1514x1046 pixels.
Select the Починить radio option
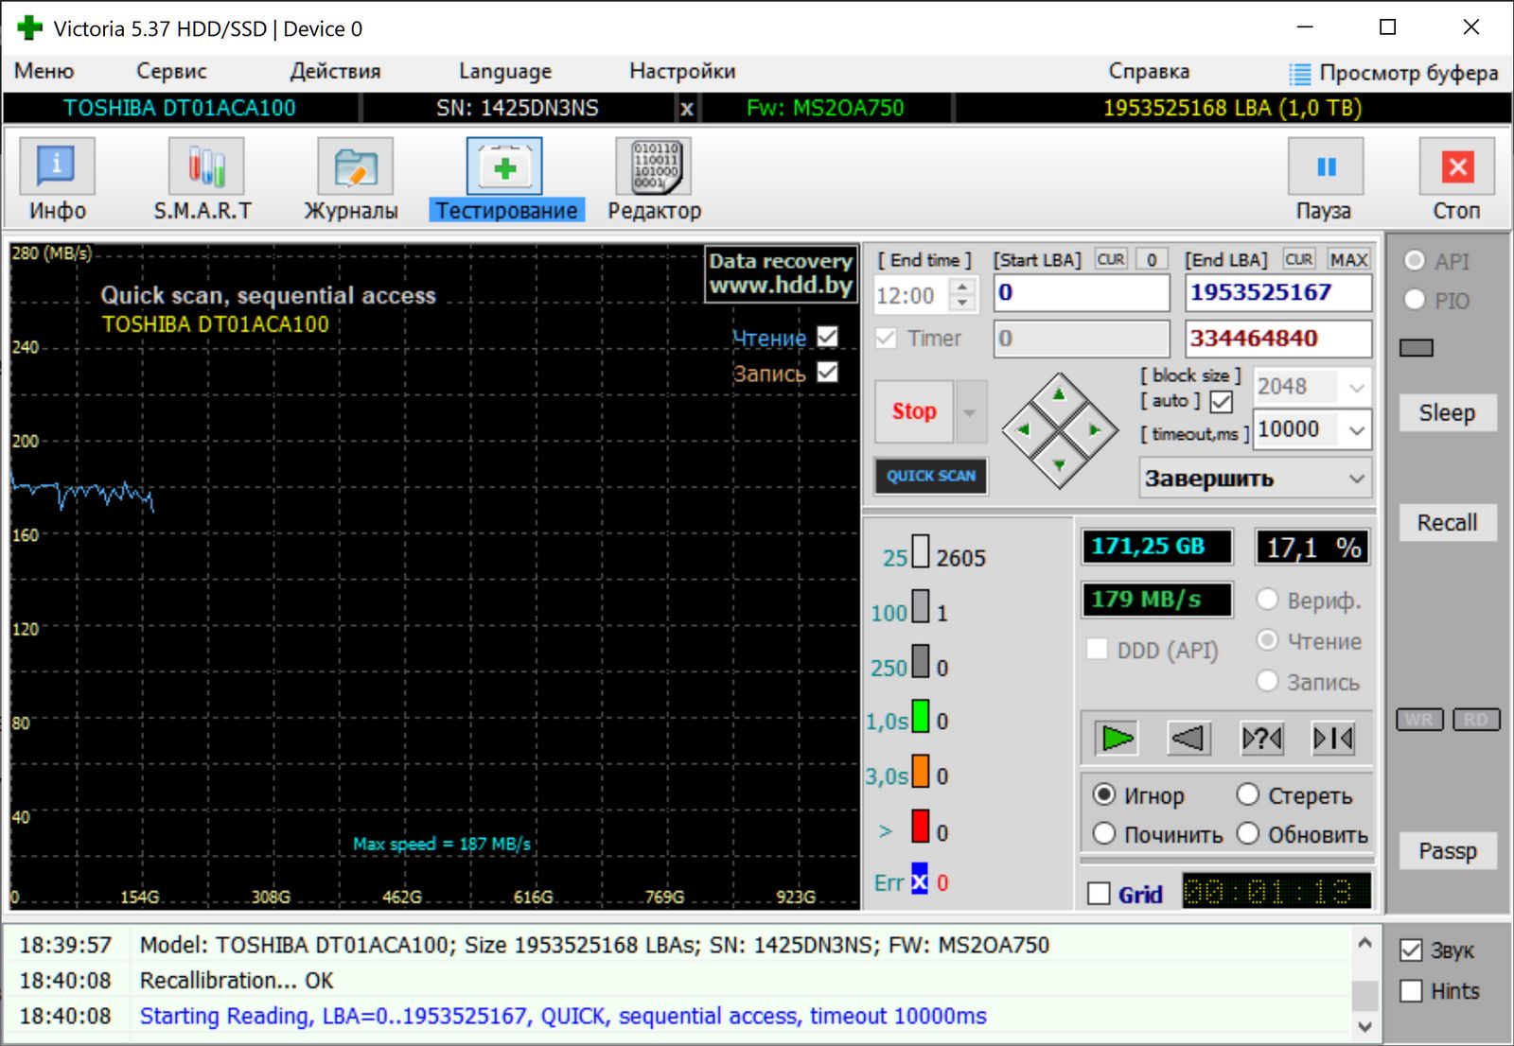1104,833
